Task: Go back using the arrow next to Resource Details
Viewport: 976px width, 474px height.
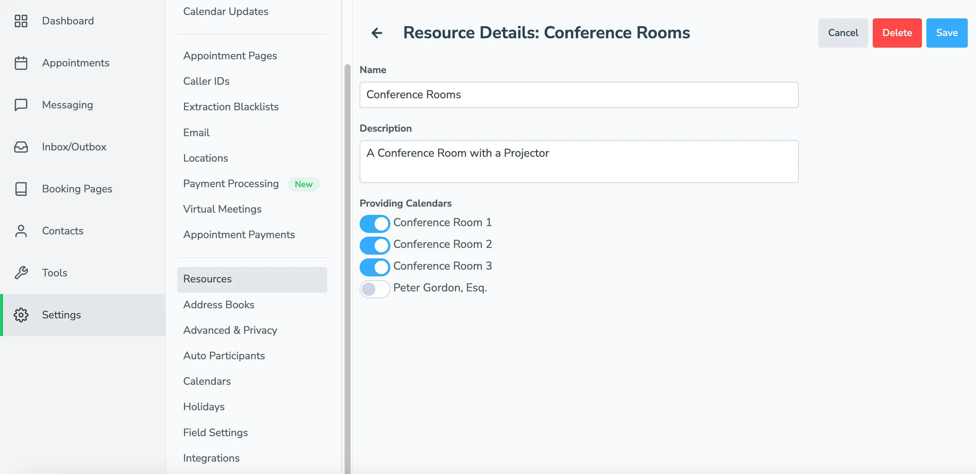Action: coord(377,33)
